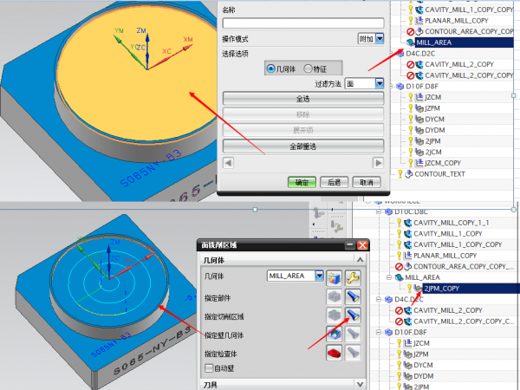Select the highlighted MILL_AREA row in upper navigator

coord(465,42)
